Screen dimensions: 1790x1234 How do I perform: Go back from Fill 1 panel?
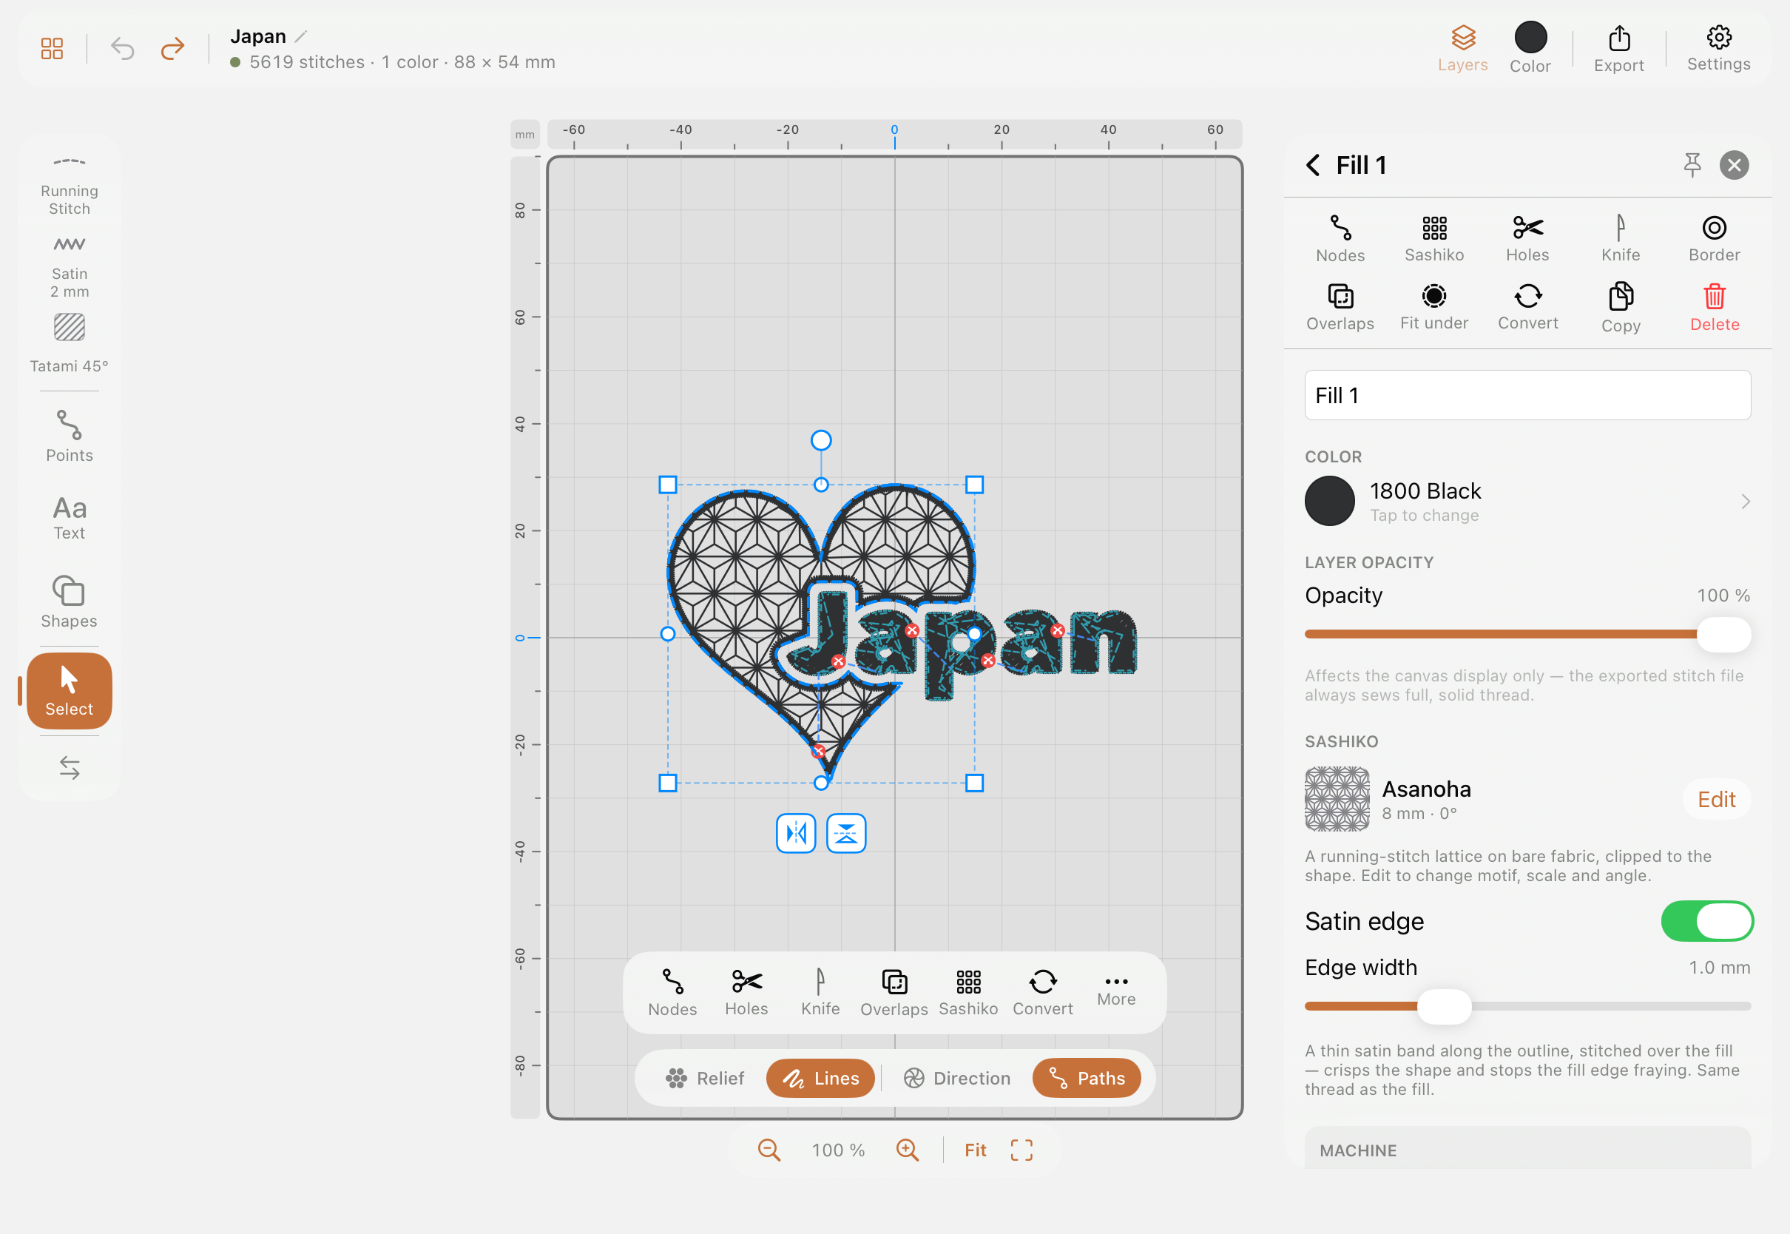pos(1312,165)
